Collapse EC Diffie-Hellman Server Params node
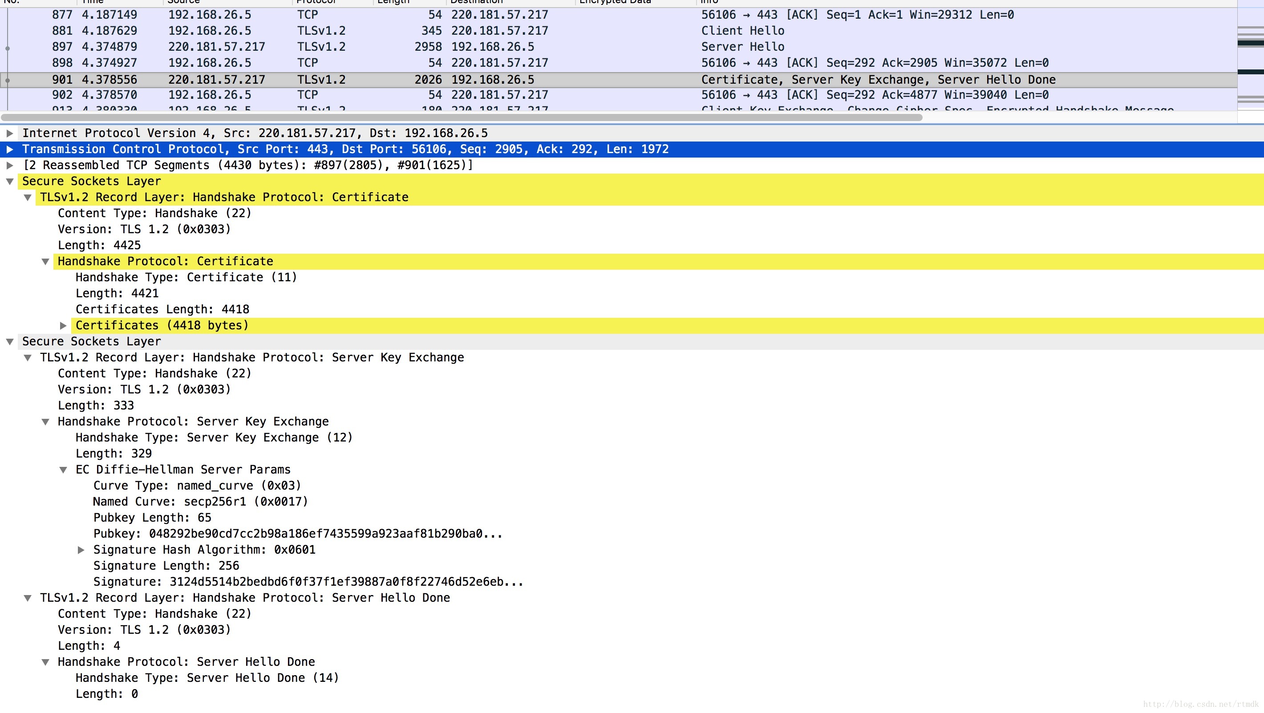The width and height of the screenshot is (1264, 713). tap(63, 470)
